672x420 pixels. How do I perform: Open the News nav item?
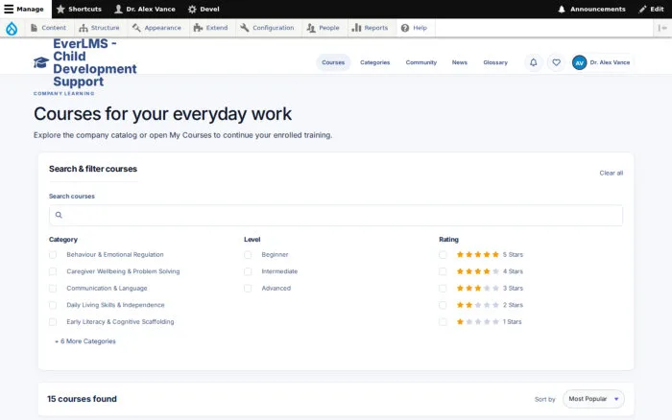[x=460, y=62]
